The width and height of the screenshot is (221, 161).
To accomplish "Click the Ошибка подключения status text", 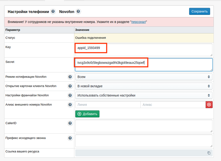I will (x=91, y=38).
